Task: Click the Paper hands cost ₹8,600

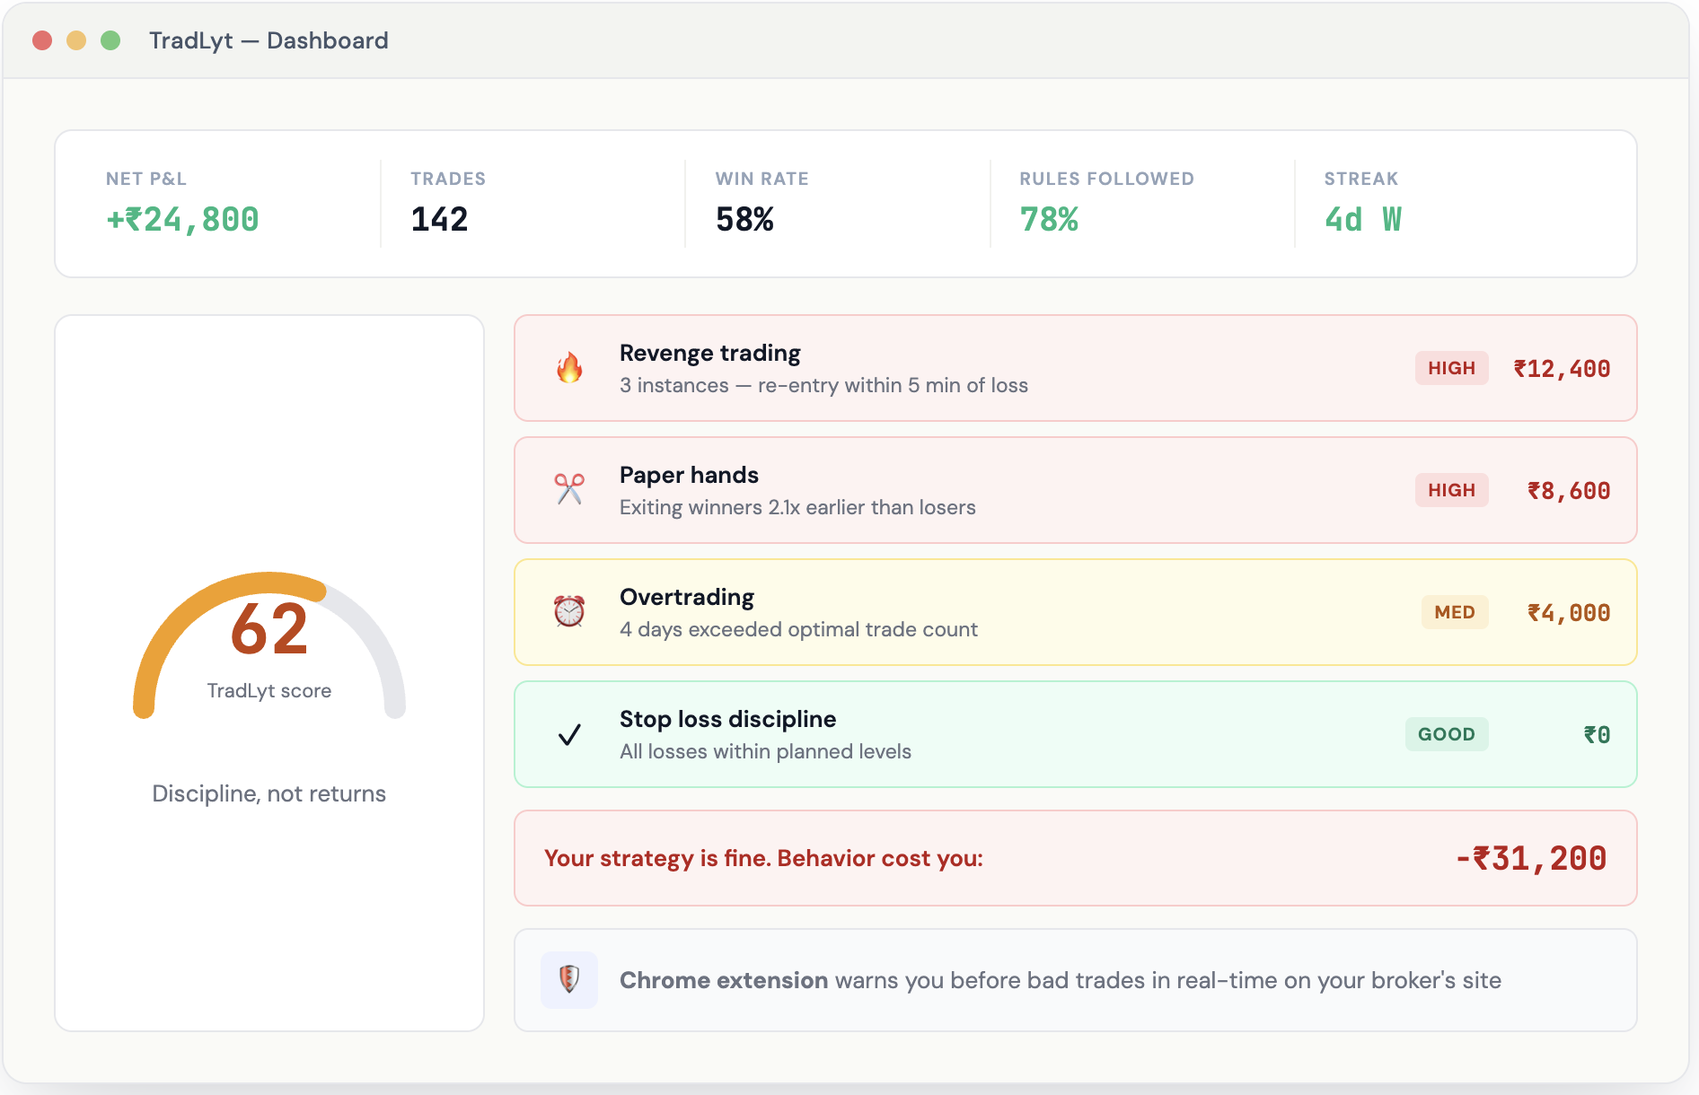Action: [1569, 491]
